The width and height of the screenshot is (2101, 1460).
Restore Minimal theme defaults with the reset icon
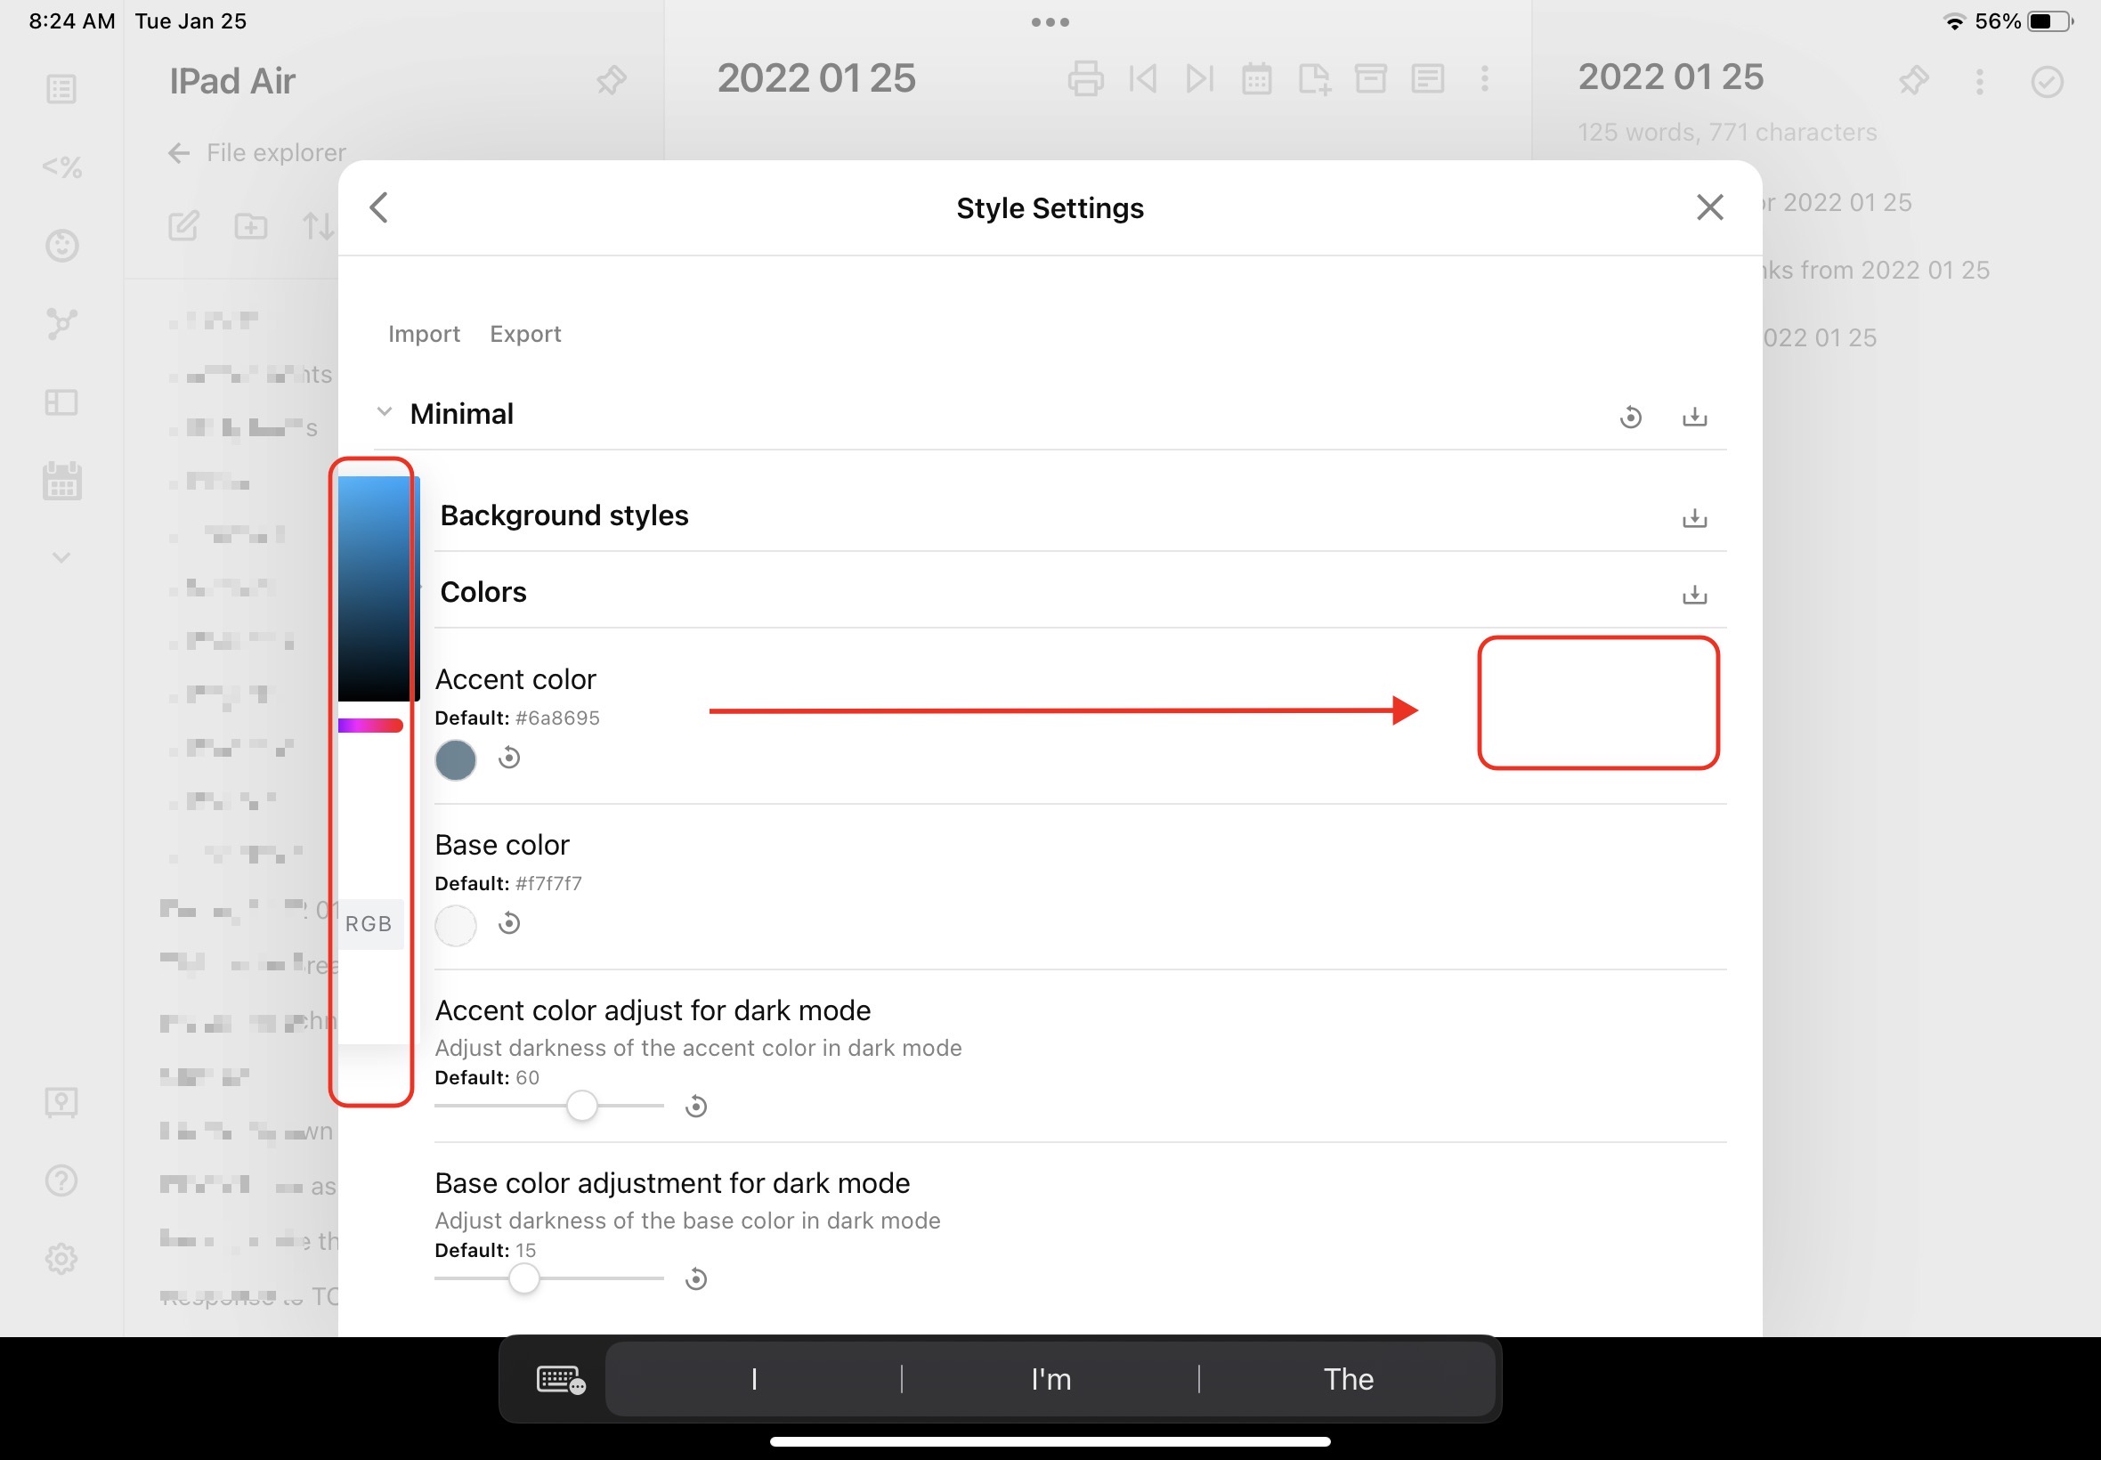pos(1632,417)
